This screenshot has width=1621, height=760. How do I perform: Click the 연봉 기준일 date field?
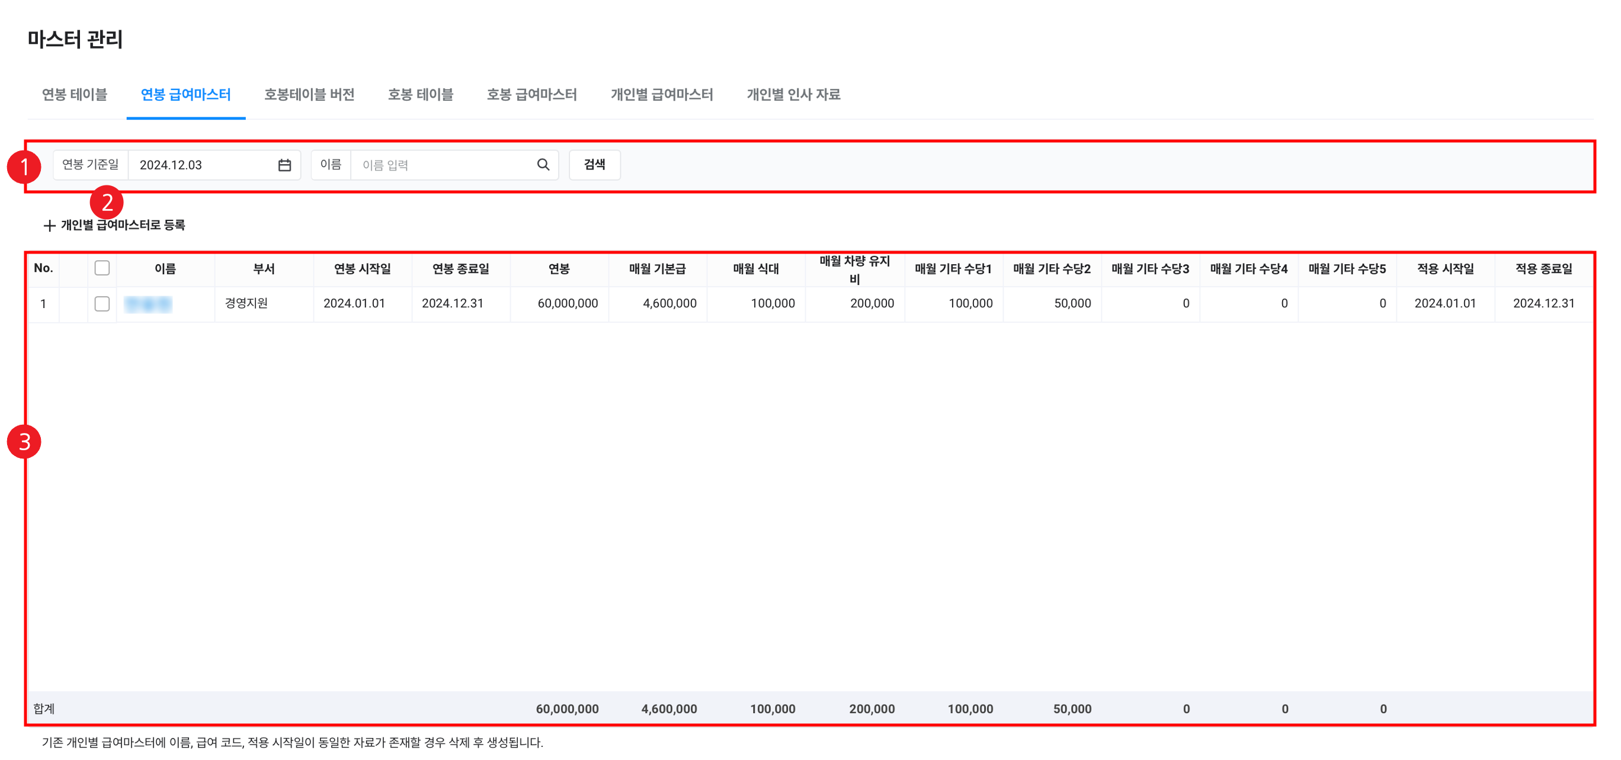click(x=201, y=165)
